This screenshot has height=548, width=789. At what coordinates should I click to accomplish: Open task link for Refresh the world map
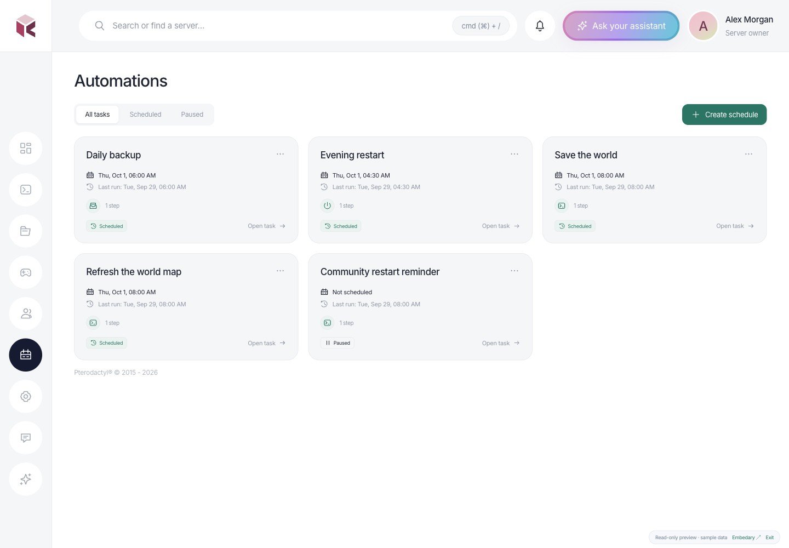pos(267,343)
